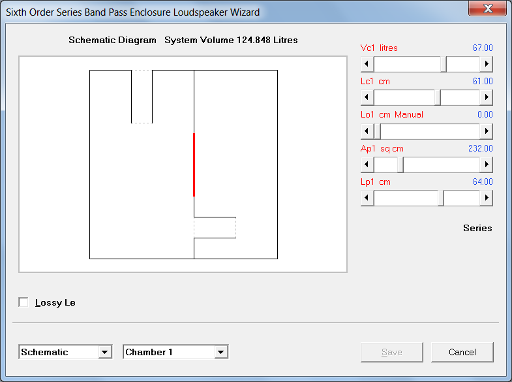Click the Lp1 value 64.00
Image resolution: width=512 pixels, height=382 pixels.
pyautogui.click(x=483, y=182)
